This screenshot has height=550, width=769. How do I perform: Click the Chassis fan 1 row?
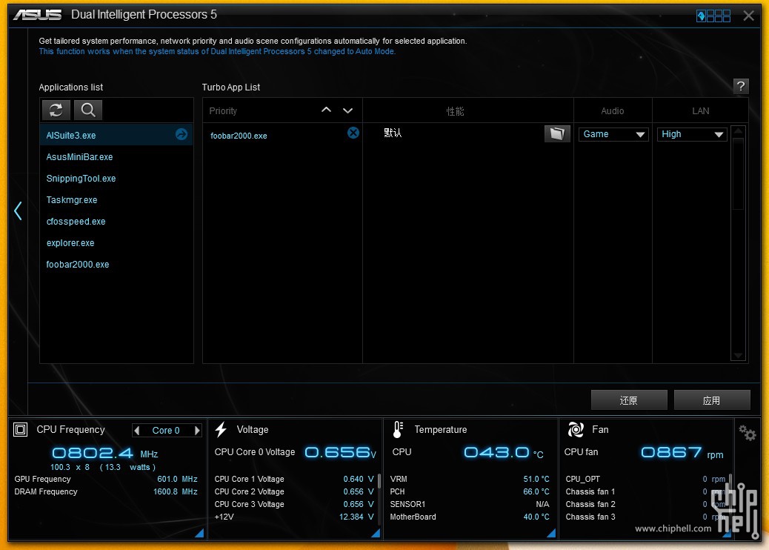(645, 491)
